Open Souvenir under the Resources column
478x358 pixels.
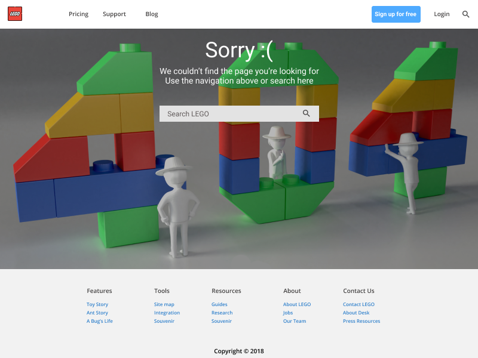click(x=221, y=321)
